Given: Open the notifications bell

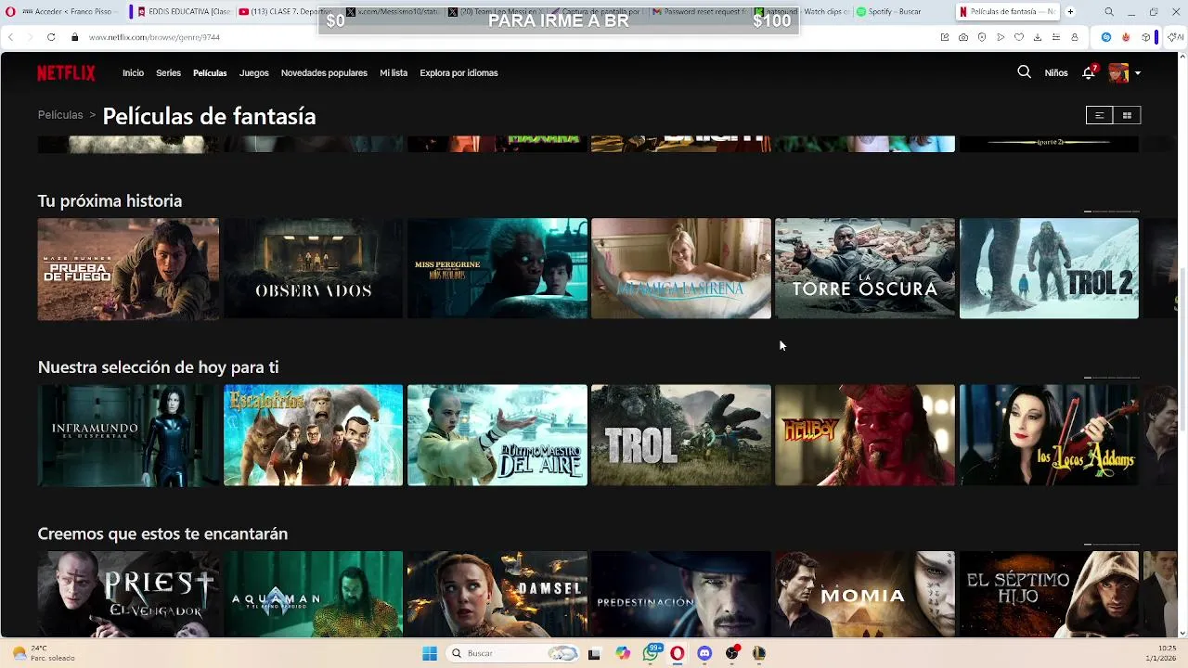Looking at the screenshot, I should pyautogui.click(x=1089, y=72).
